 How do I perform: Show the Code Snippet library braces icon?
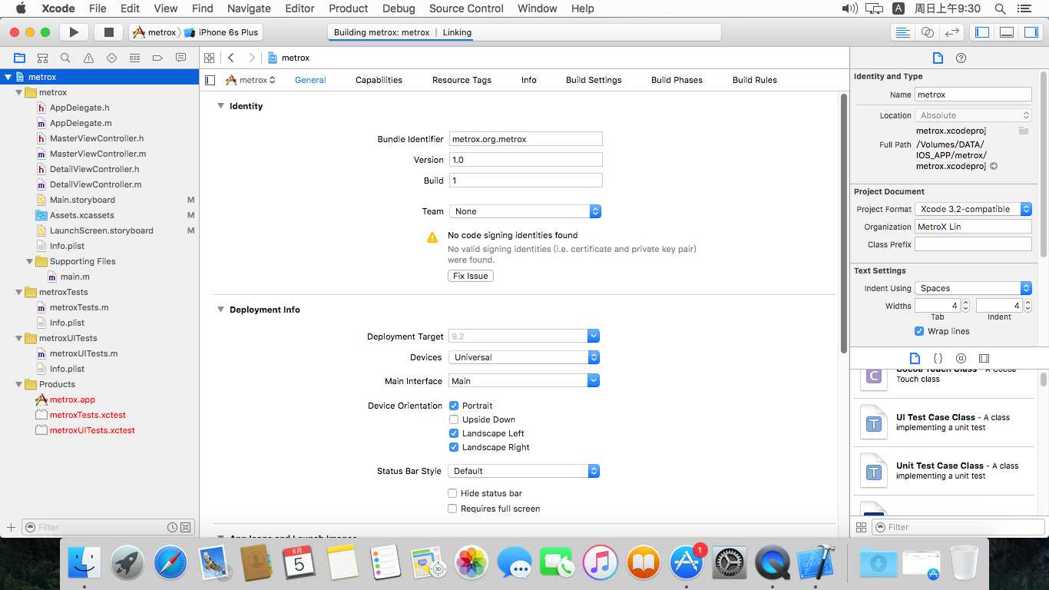[x=938, y=358]
